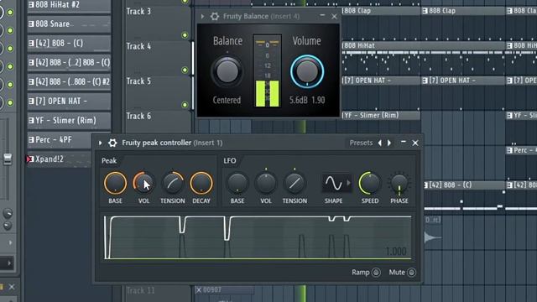This screenshot has width=537, height=302.
Task: Click the LFO VOL knob
Action: [266, 183]
